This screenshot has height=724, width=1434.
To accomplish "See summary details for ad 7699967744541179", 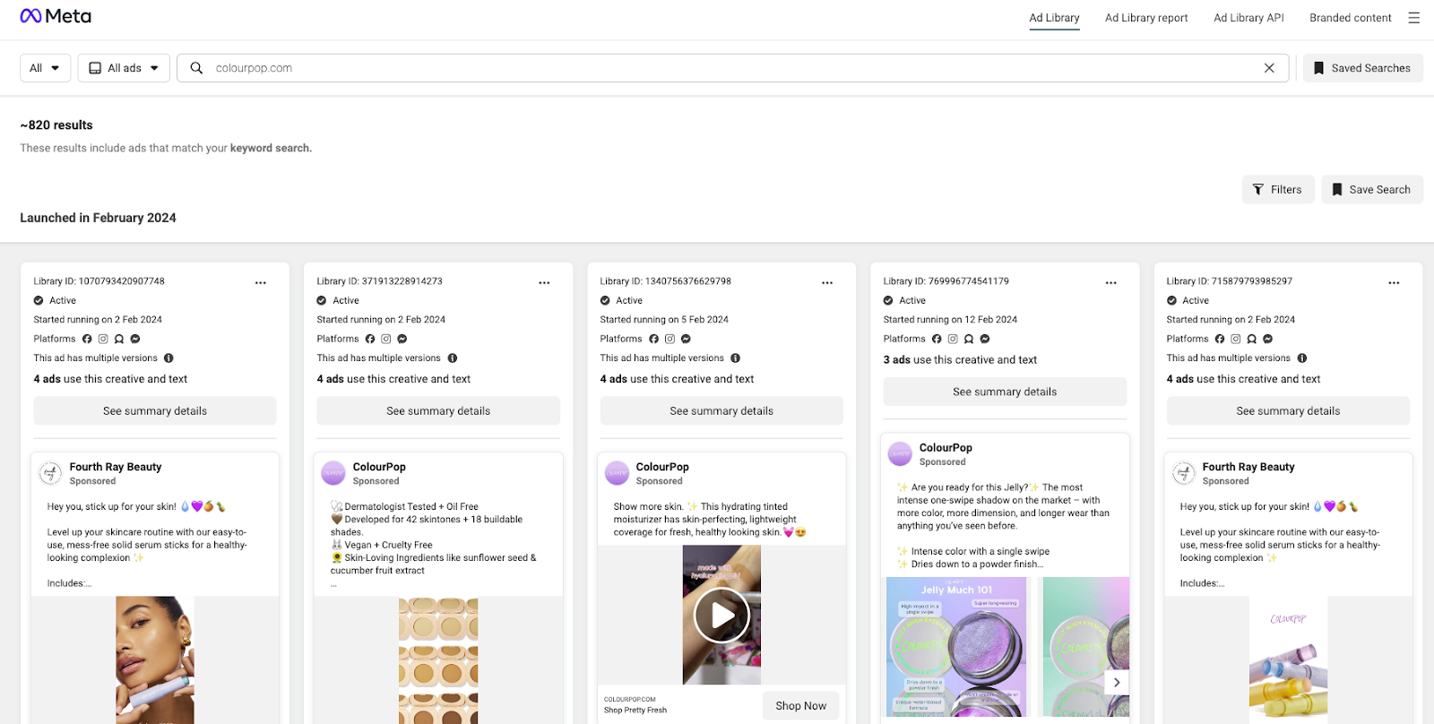I will (x=1005, y=392).
